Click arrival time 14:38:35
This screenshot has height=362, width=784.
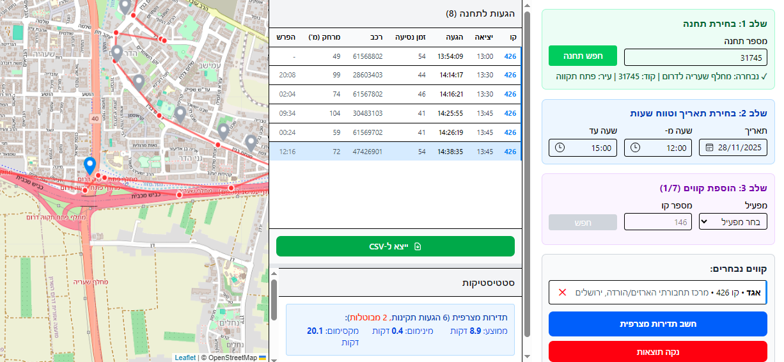[x=451, y=152]
